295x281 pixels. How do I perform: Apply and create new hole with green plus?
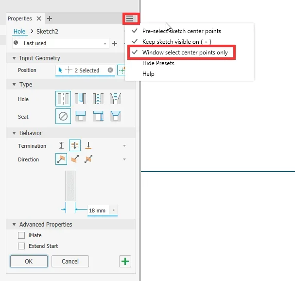tap(125, 261)
